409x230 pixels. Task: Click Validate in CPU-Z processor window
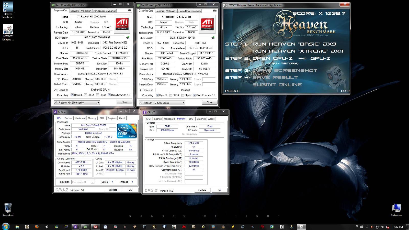(x=113, y=190)
